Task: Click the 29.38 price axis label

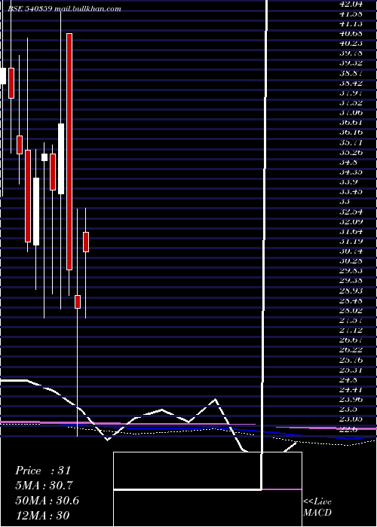Action: [x=351, y=281]
